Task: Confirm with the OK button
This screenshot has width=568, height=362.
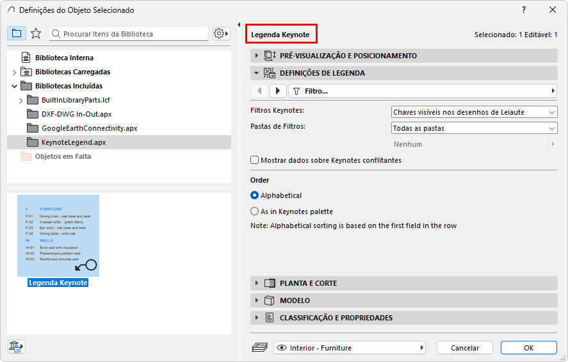Action: [528, 348]
